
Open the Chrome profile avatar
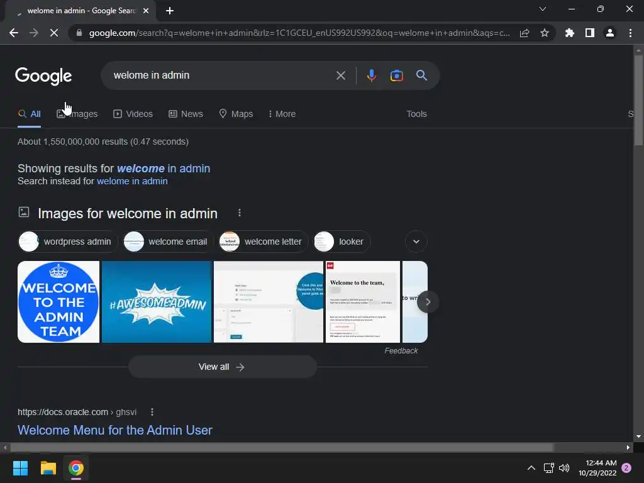[x=609, y=33]
